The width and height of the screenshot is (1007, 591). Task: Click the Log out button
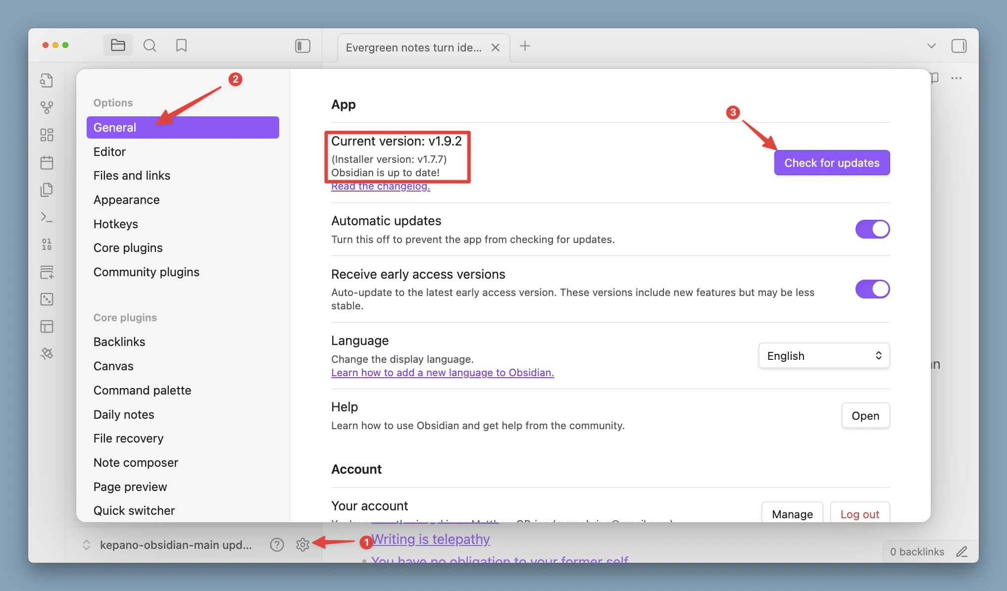pos(859,514)
